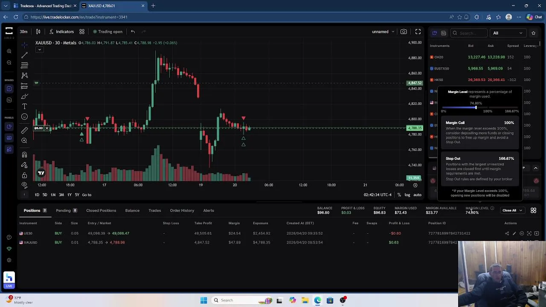Click the Margin Level info icon
This screenshot has width=546, height=307.
coord(492,208)
